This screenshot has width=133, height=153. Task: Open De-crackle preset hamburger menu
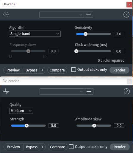pyautogui.click(x=89, y=91)
